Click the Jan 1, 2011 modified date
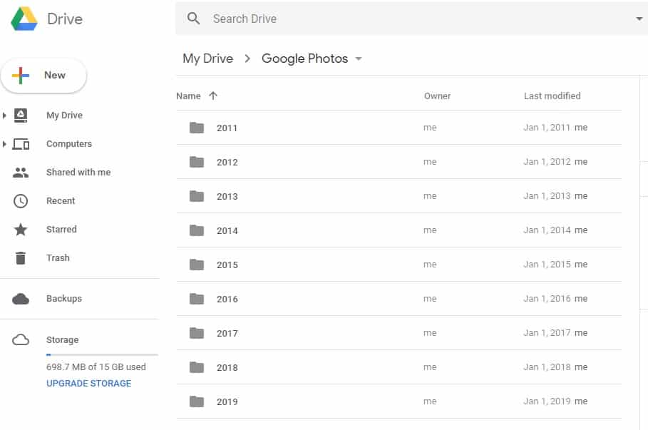 click(x=547, y=128)
